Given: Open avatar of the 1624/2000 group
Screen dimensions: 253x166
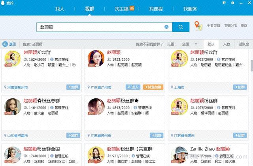Looking at the screenshot, I should click(x=13, y=58).
